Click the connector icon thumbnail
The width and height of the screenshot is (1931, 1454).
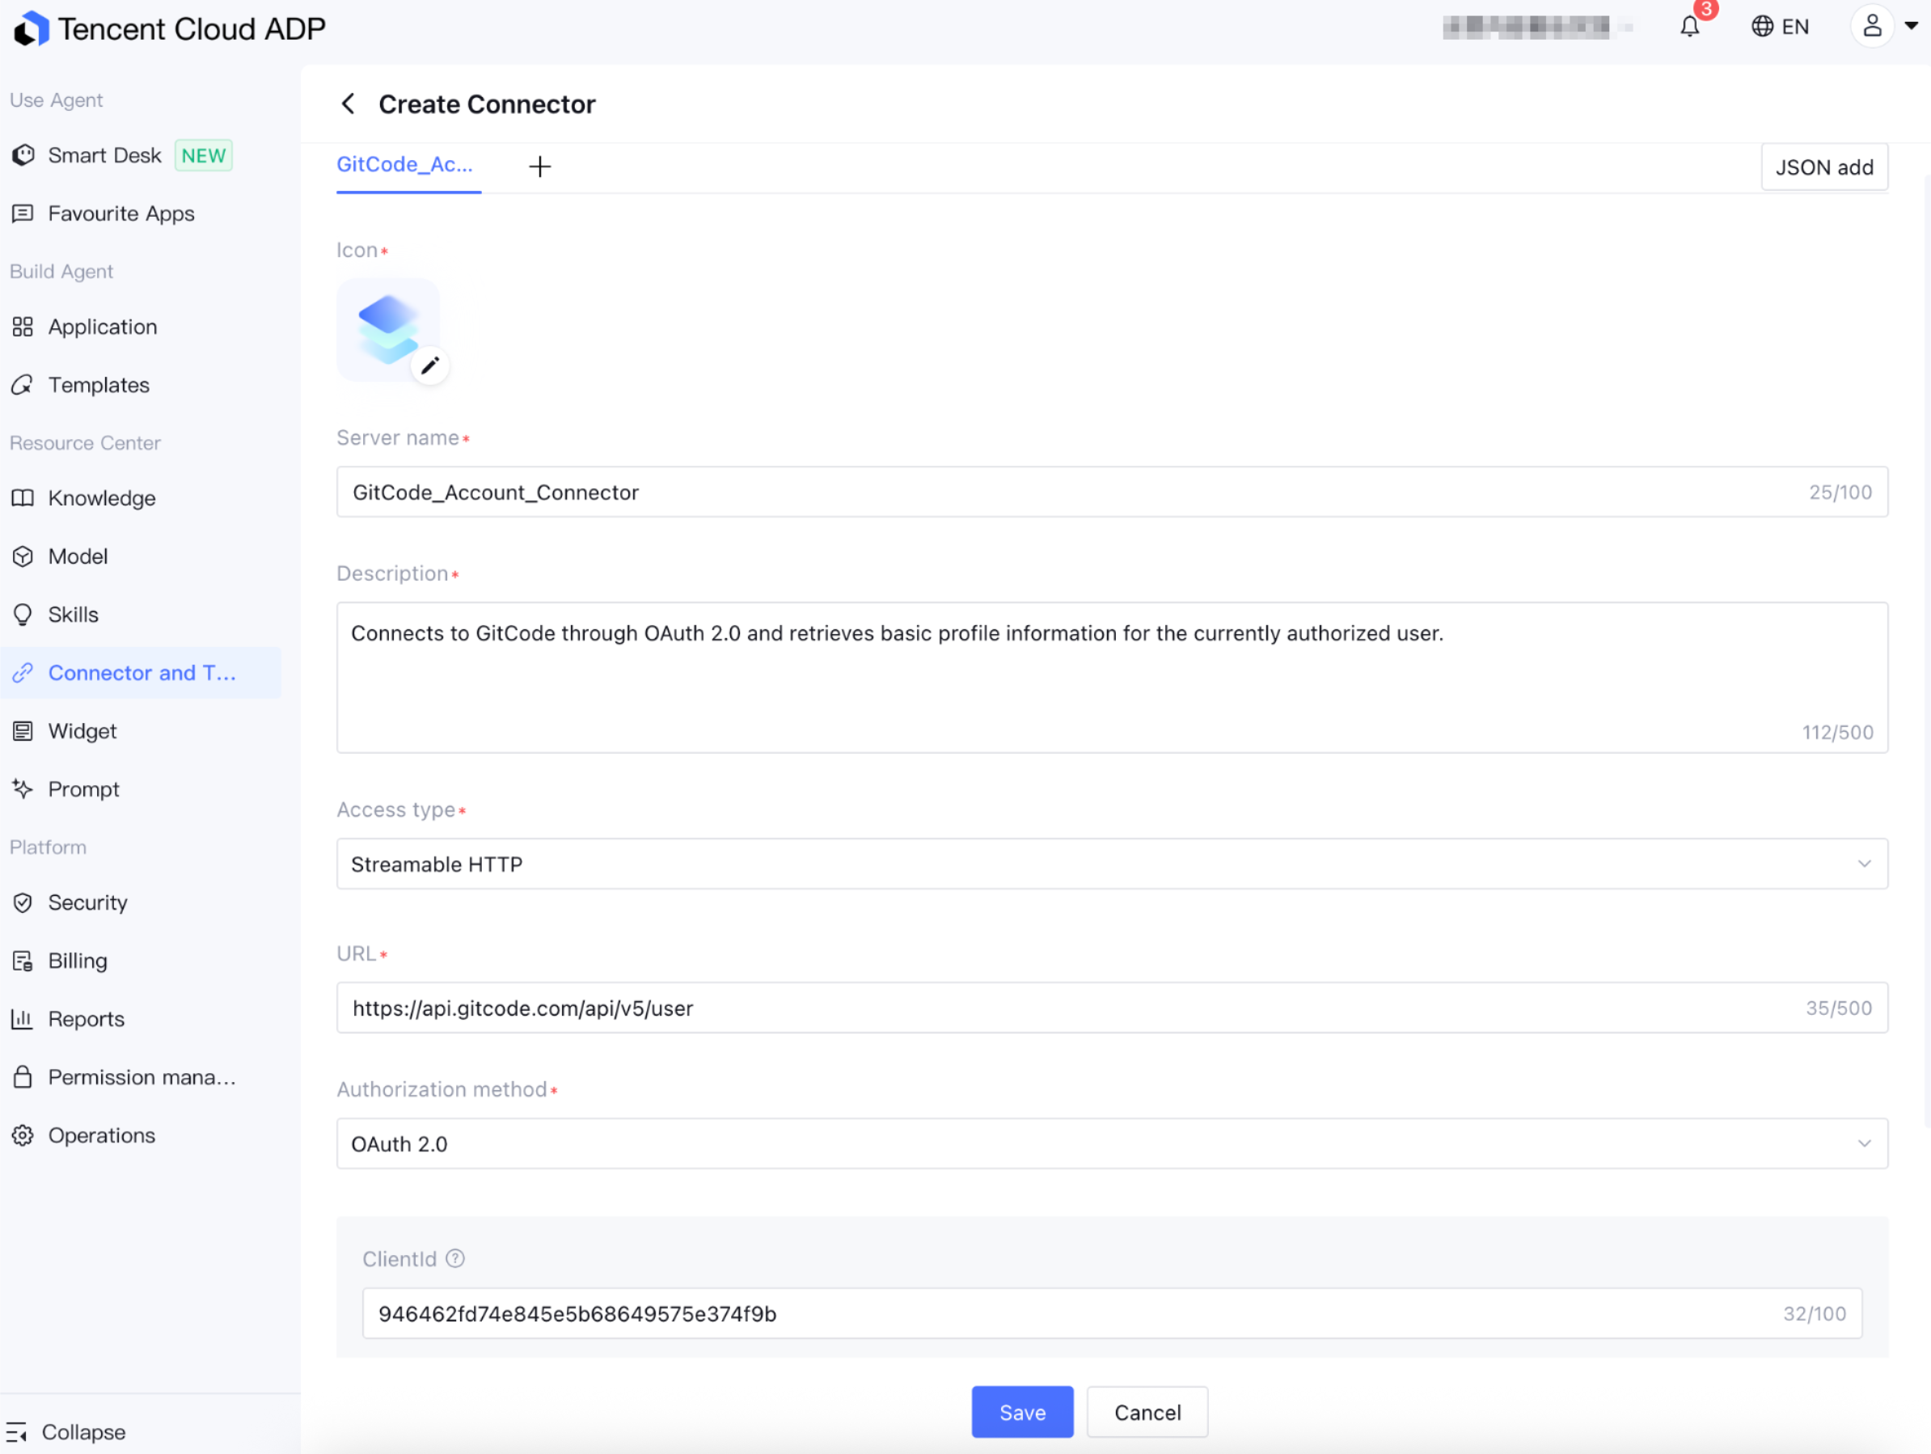387,329
